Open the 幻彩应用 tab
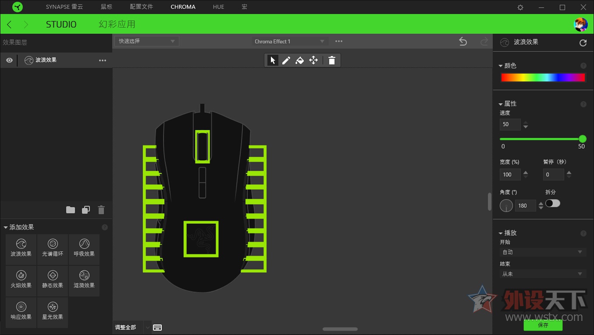594x335 pixels. click(x=117, y=24)
